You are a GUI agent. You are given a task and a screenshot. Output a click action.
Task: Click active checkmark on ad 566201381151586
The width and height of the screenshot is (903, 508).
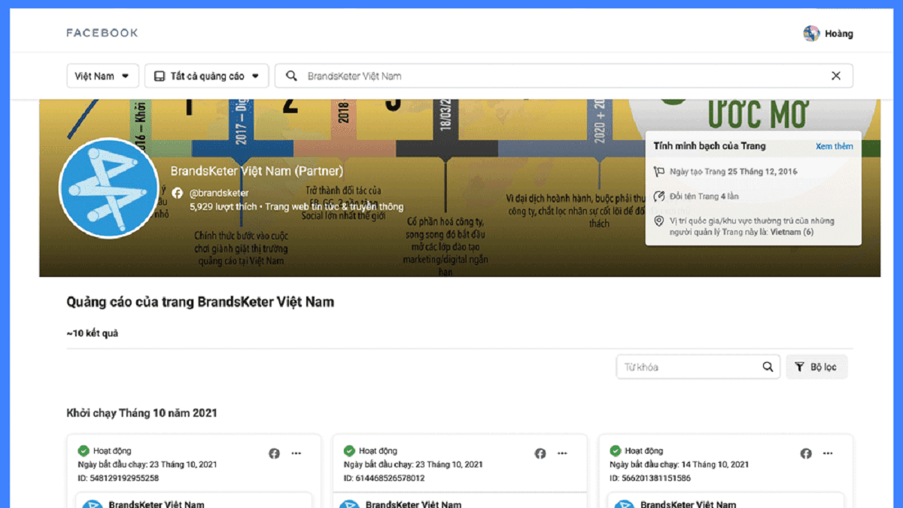point(616,451)
